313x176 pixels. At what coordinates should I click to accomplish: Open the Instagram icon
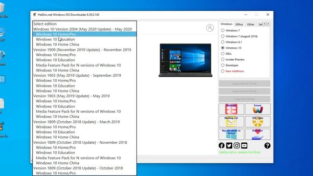tap(237, 146)
